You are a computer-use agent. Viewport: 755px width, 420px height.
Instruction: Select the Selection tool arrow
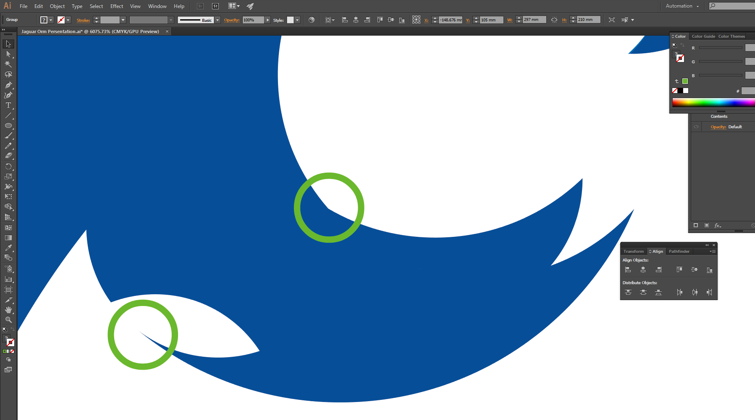click(x=8, y=44)
